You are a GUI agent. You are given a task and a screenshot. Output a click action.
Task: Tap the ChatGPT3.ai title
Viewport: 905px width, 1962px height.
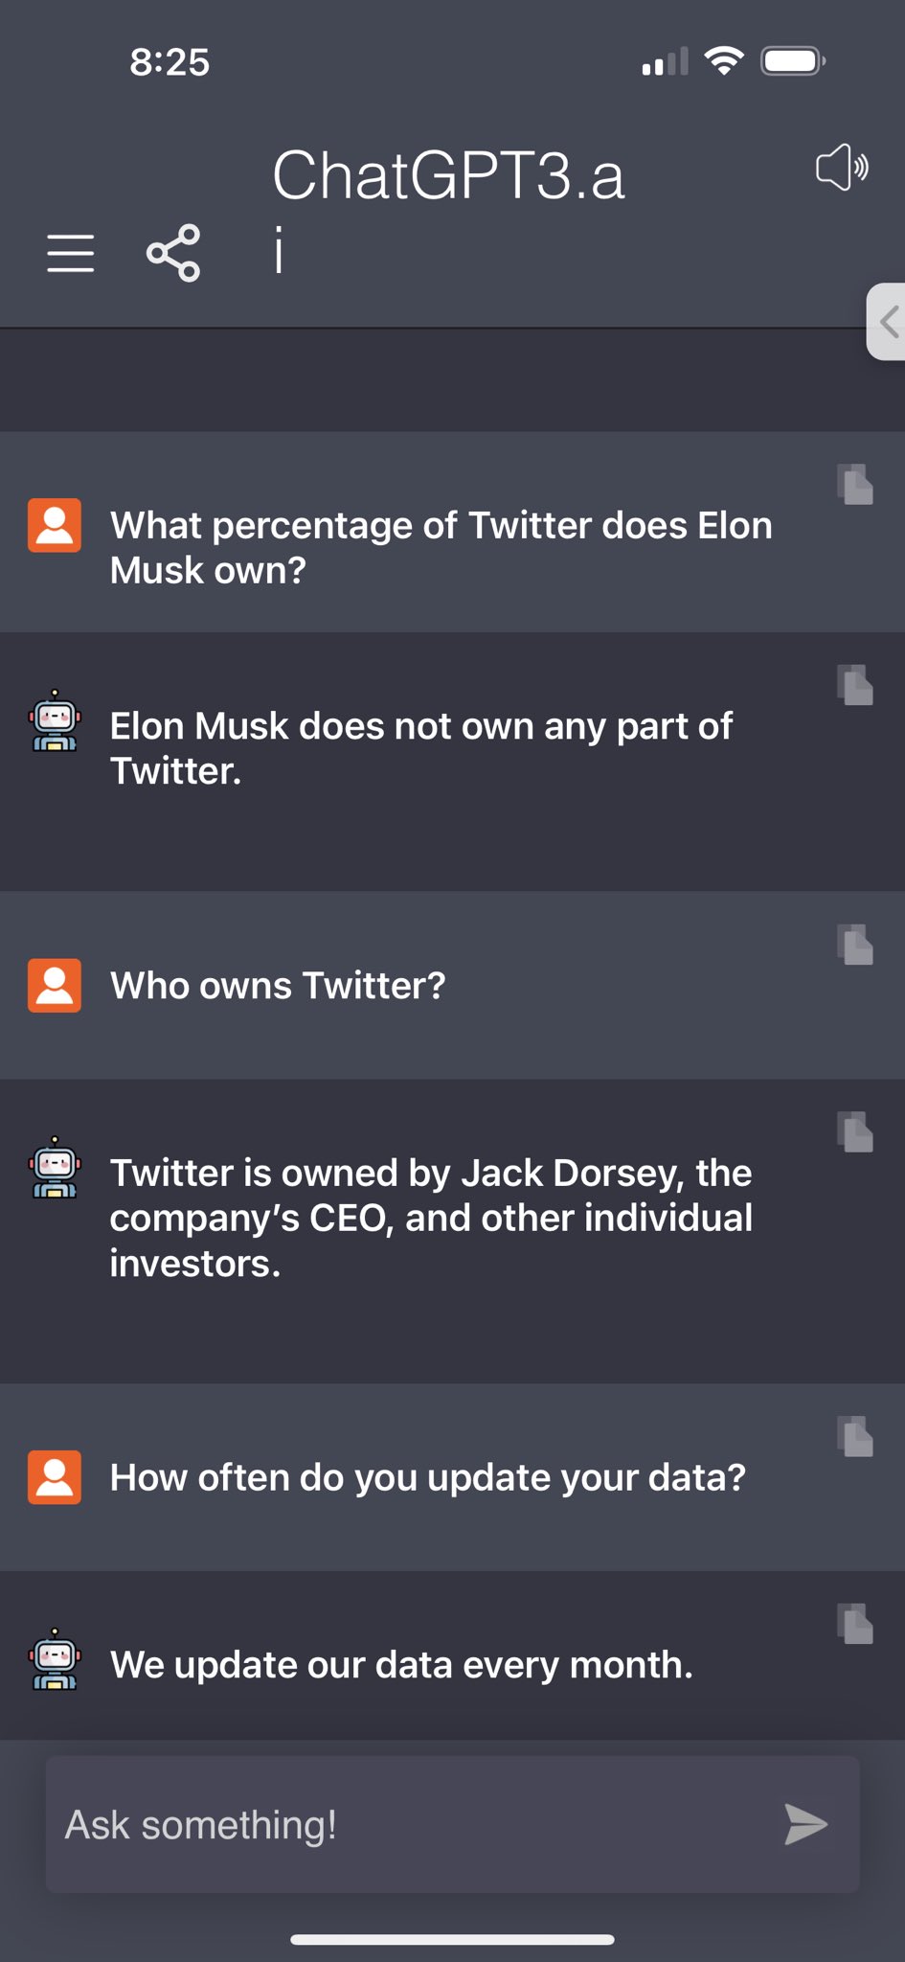point(448,212)
